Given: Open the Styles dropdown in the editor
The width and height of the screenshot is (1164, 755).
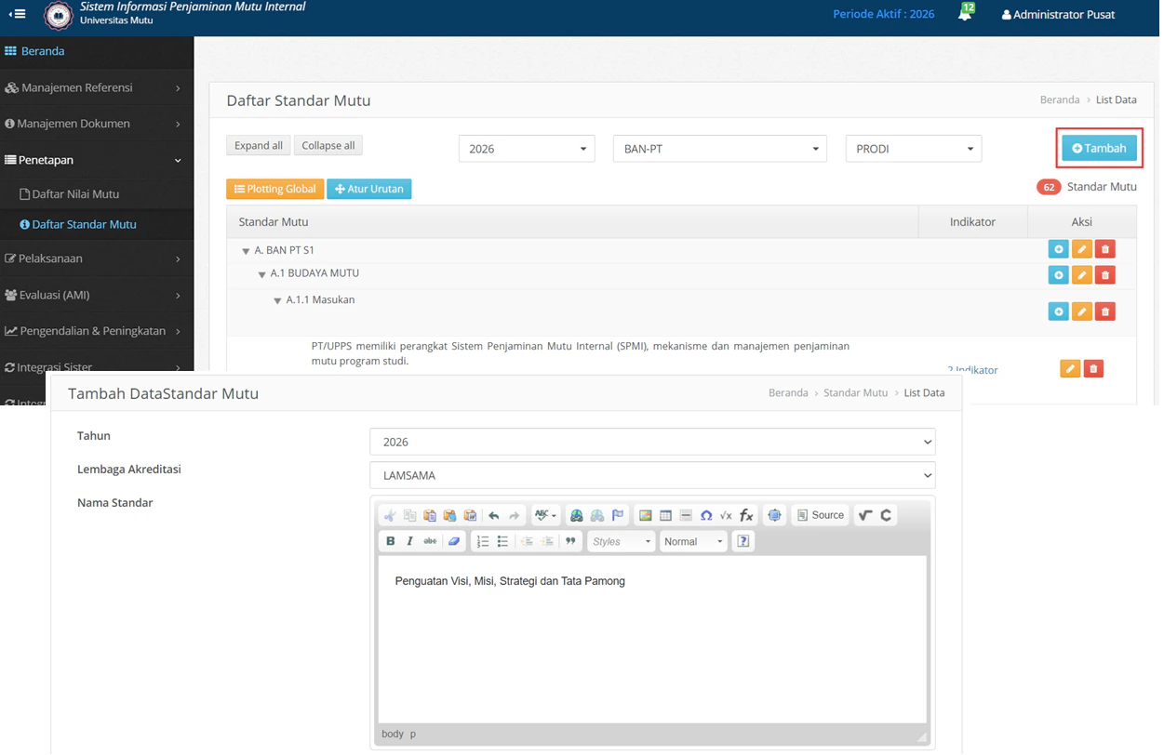Looking at the screenshot, I should (621, 541).
